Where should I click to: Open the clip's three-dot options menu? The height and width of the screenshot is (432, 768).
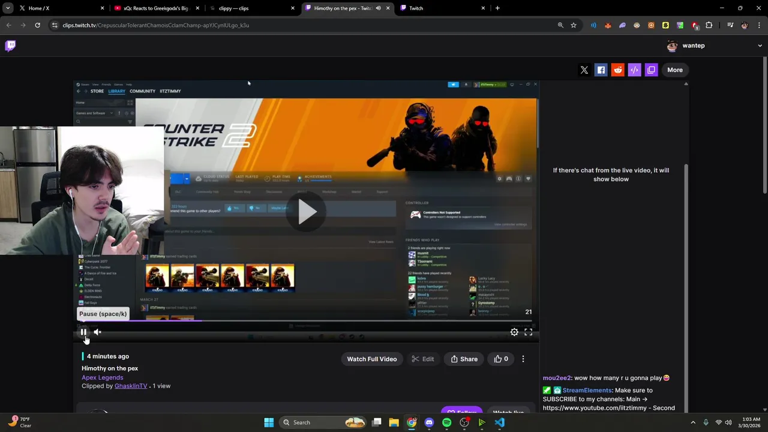(523, 359)
